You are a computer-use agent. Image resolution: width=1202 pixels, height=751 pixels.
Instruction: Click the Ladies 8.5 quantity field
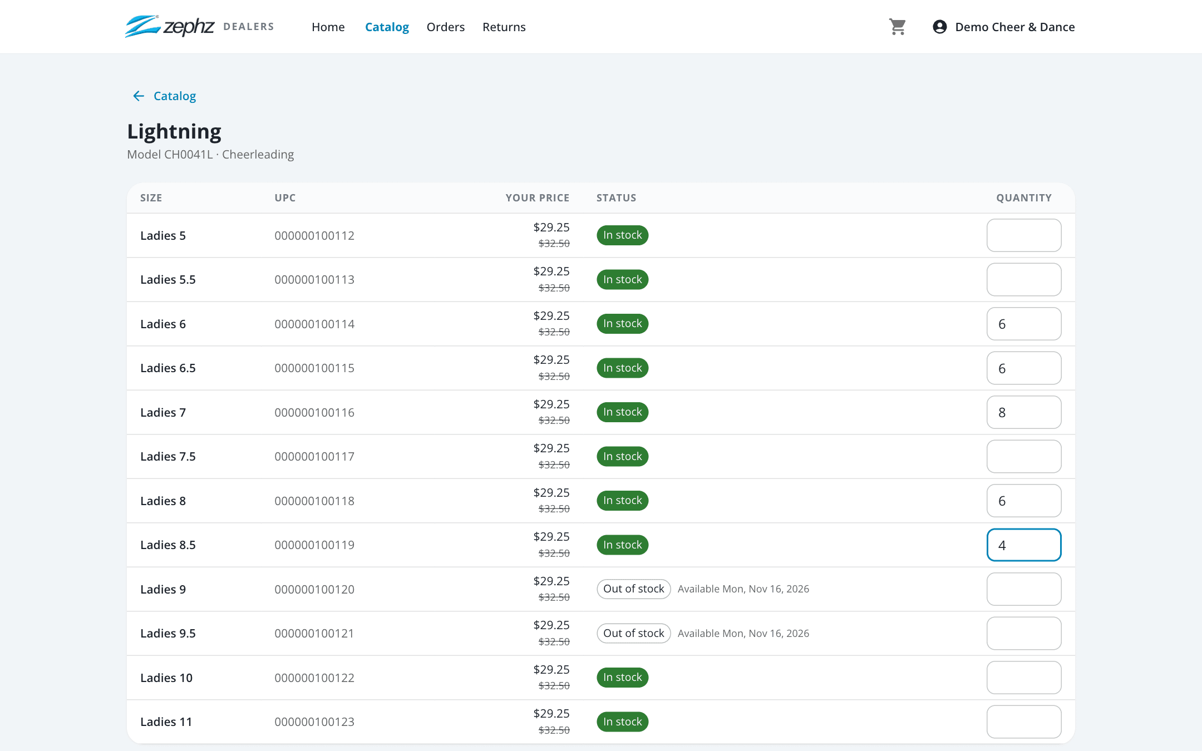(x=1024, y=545)
